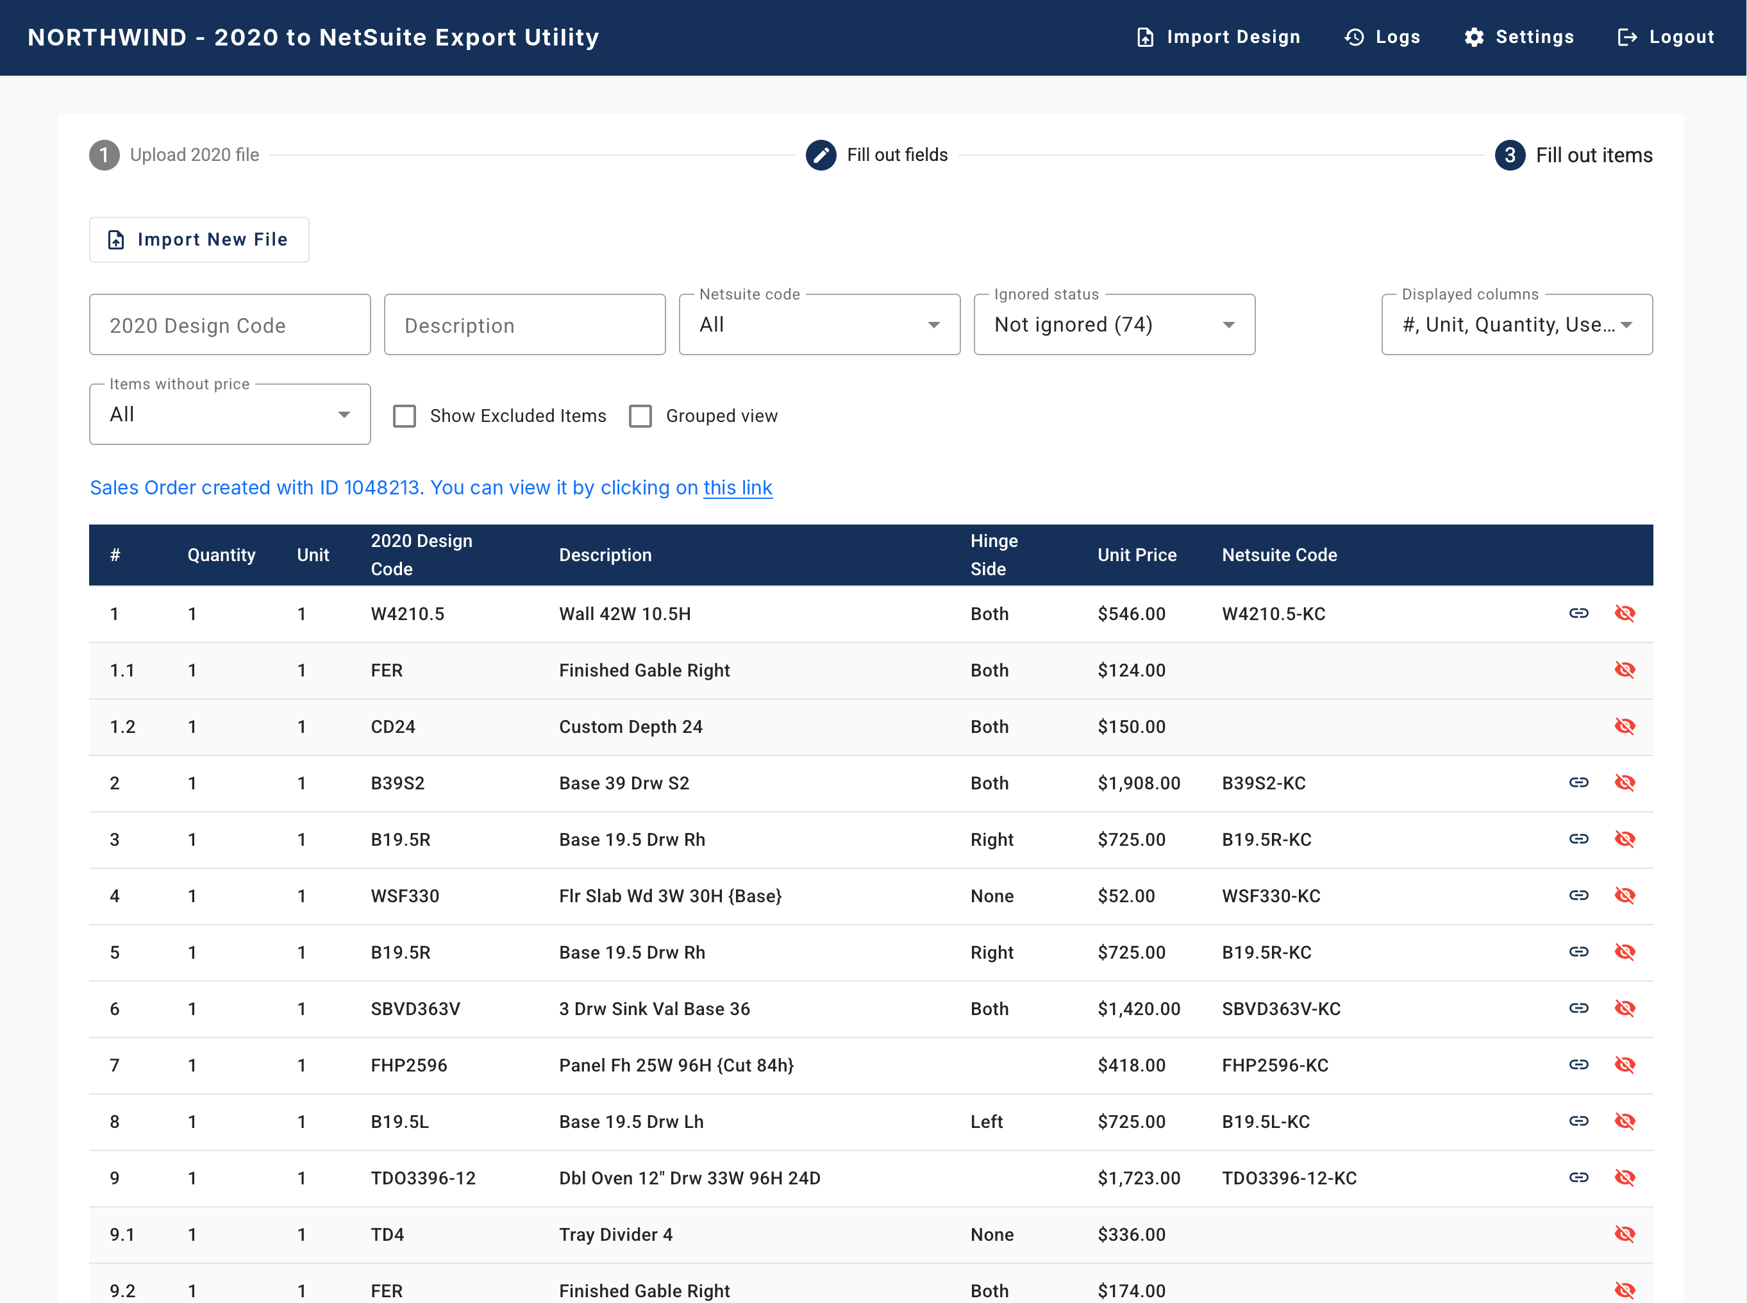Click the pencil icon for Fill out fields
The width and height of the screenshot is (1747, 1303).
click(x=821, y=155)
